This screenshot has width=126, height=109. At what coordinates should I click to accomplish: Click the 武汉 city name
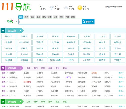point(41,6)
